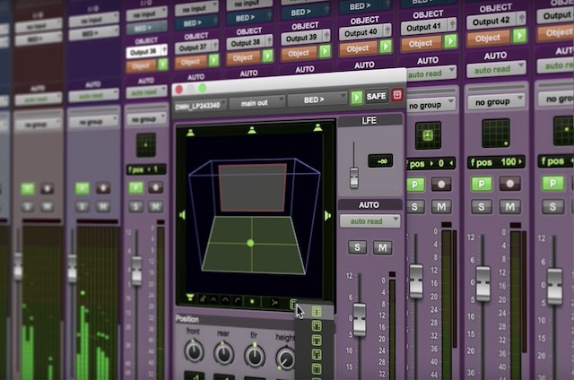Click the 'f/r' position knob
This screenshot has height=380, width=574.
pos(255,356)
